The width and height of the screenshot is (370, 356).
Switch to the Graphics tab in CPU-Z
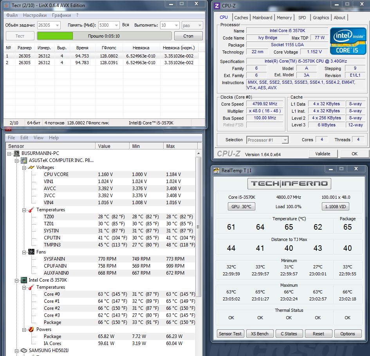(x=321, y=18)
